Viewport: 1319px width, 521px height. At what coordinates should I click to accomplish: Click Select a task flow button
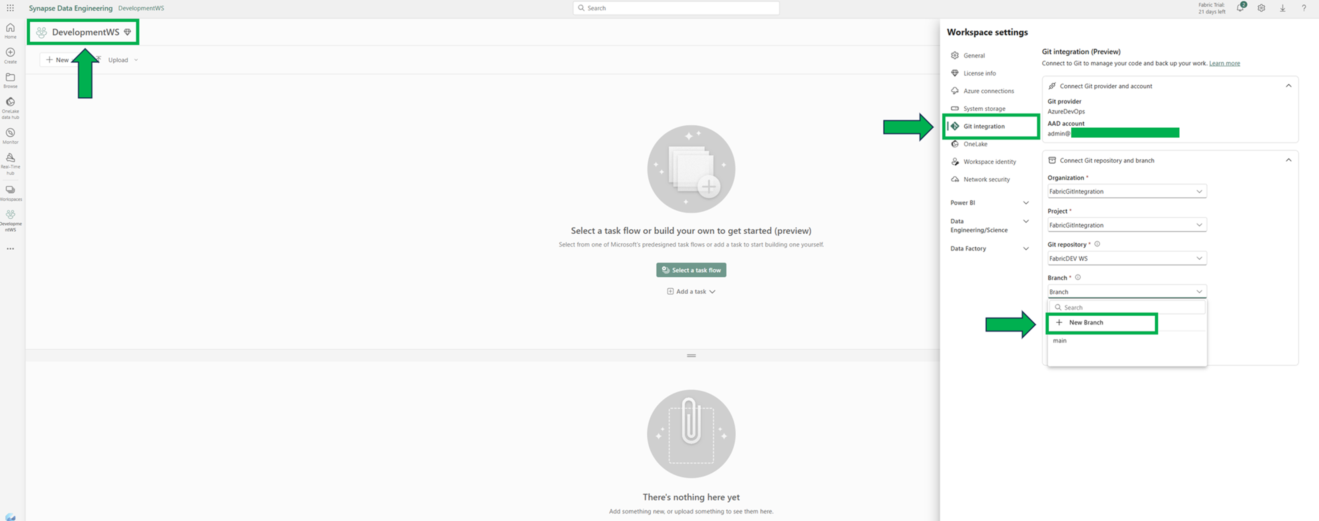click(691, 270)
